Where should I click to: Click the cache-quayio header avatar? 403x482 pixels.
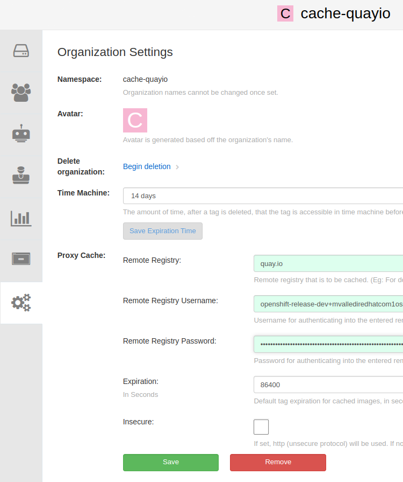285,13
